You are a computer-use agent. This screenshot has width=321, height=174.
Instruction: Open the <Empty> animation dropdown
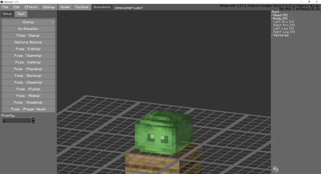[x=28, y=22]
